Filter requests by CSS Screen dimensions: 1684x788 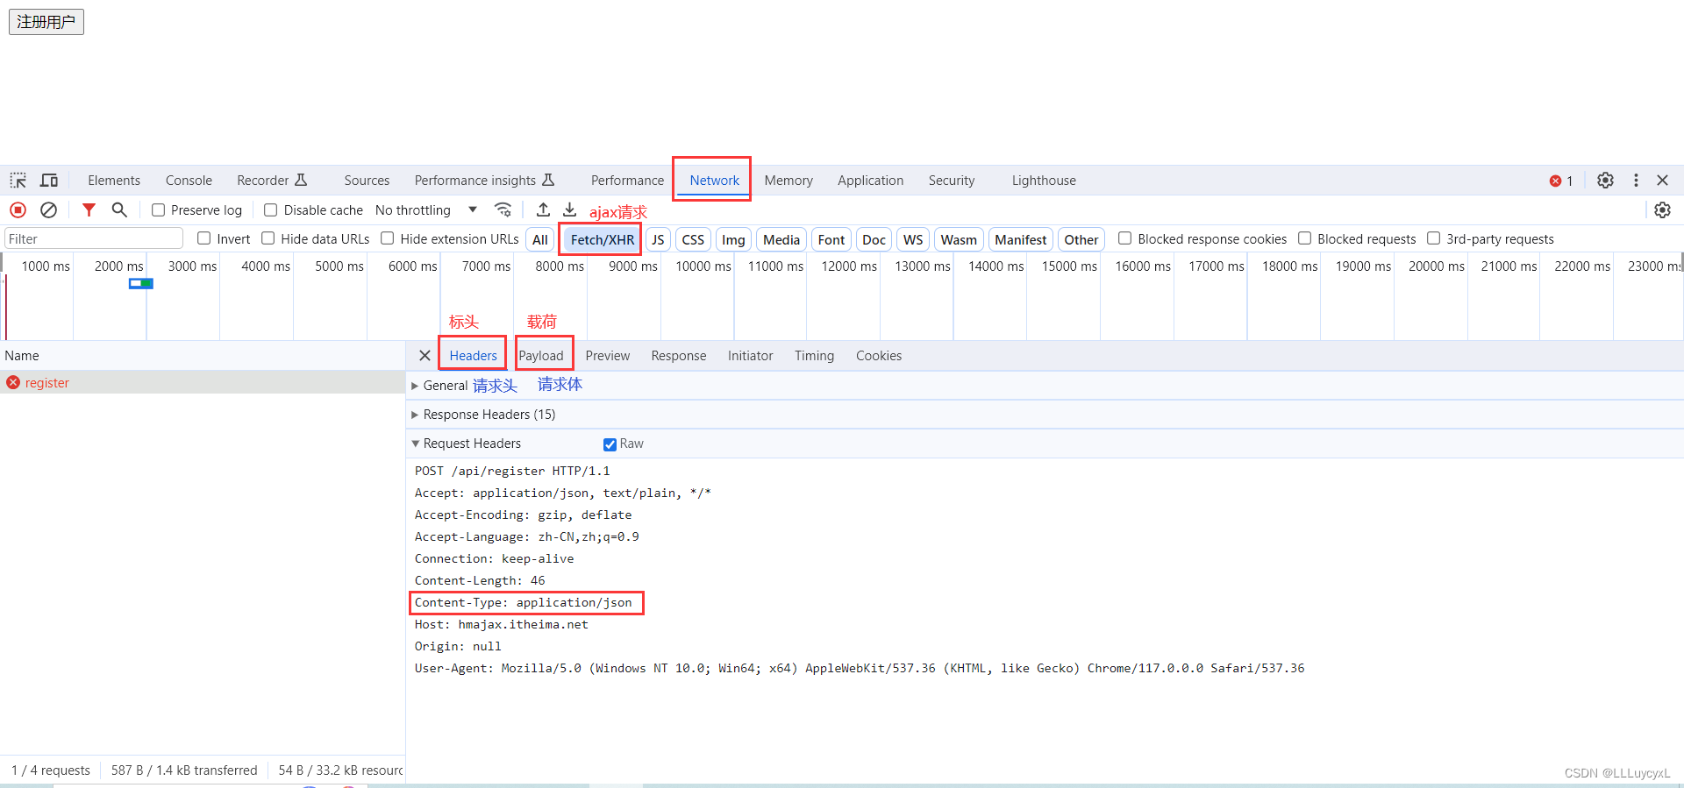coord(693,239)
